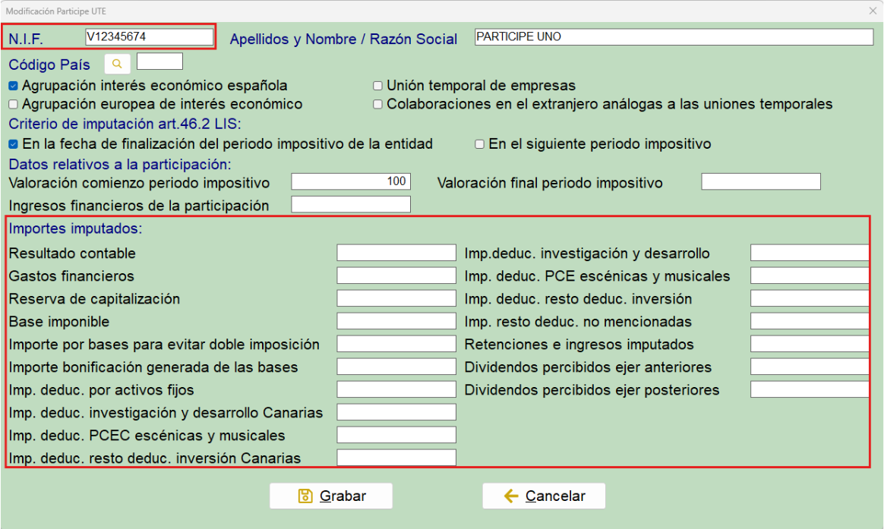
Task: Toggle En la fecha de finalización checkbox
Action: pos(13,144)
